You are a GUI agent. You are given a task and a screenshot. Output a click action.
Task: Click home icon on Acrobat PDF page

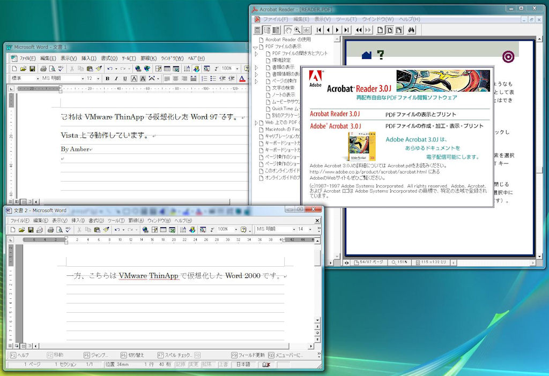click(x=366, y=55)
